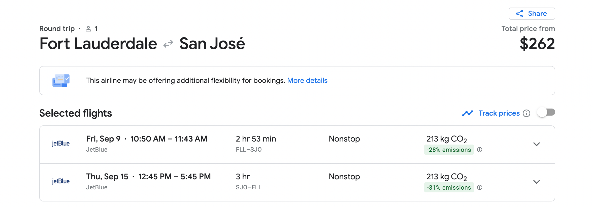Open the Round trip selector
593x207 pixels.
57,28
